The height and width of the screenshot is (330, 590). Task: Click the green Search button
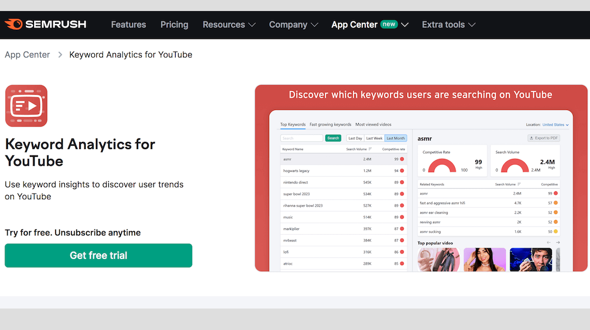[x=333, y=138]
